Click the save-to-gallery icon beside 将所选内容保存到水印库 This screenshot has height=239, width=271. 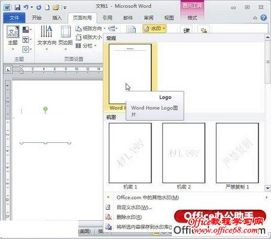108,226
